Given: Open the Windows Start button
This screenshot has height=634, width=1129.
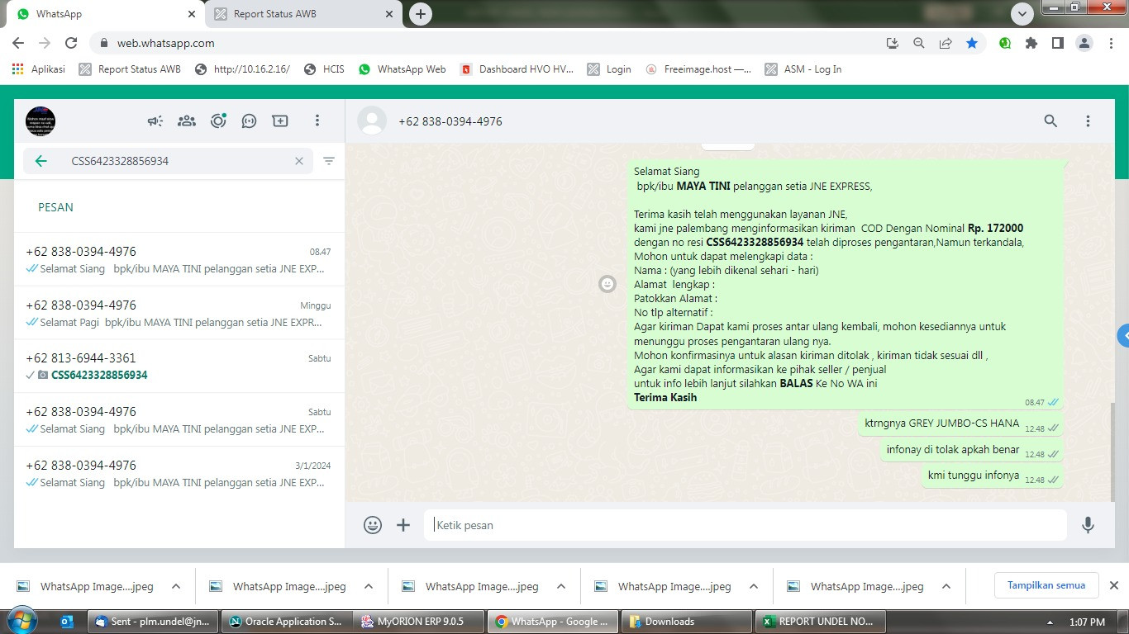Looking at the screenshot, I should 22,621.
